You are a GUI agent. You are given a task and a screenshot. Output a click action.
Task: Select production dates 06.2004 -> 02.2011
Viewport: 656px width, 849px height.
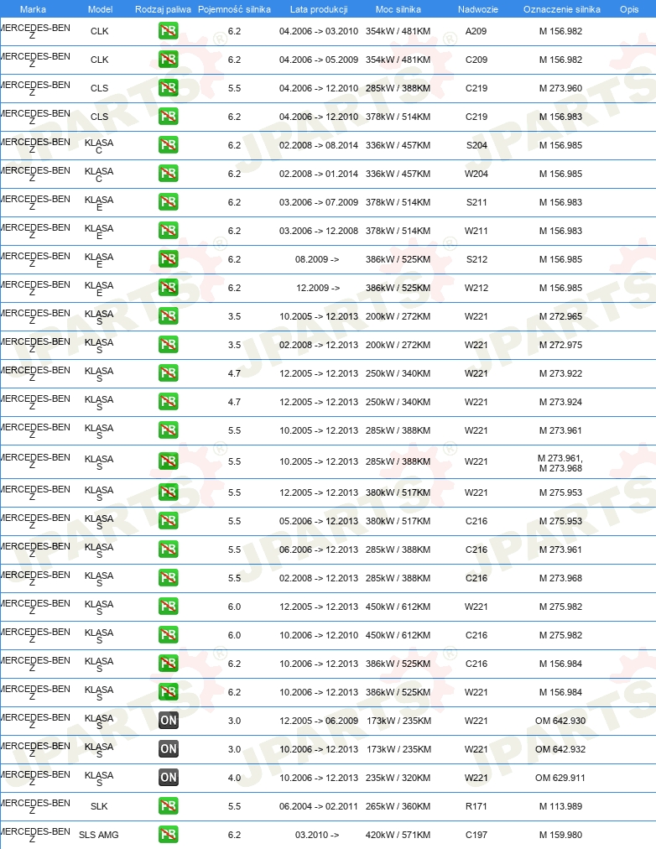(319, 806)
